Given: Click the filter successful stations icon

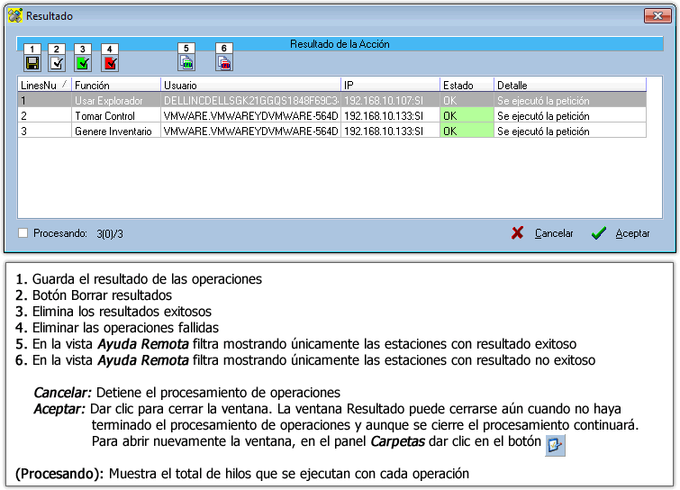Looking at the screenshot, I should pos(186,63).
